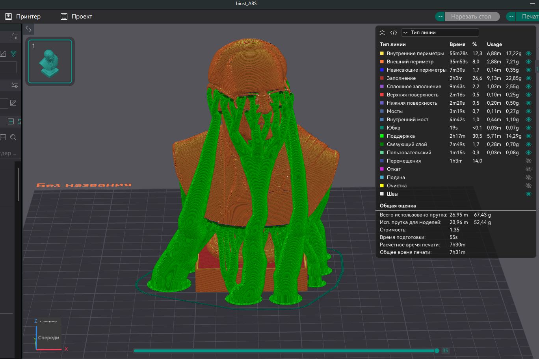Open the Тип линии view dropdown
The width and height of the screenshot is (539, 359).
click(440, 33)
